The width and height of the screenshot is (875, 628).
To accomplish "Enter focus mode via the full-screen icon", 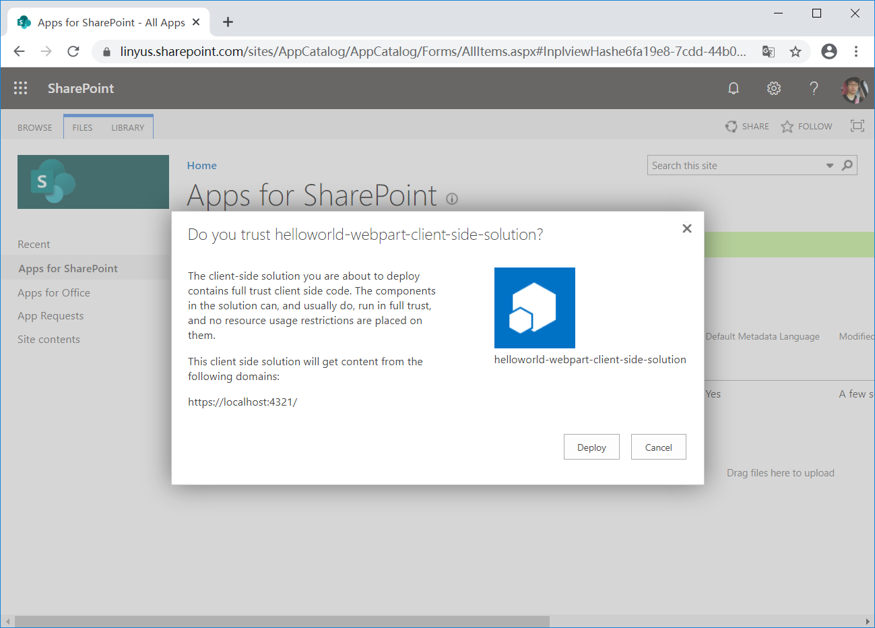I will 857,125.
